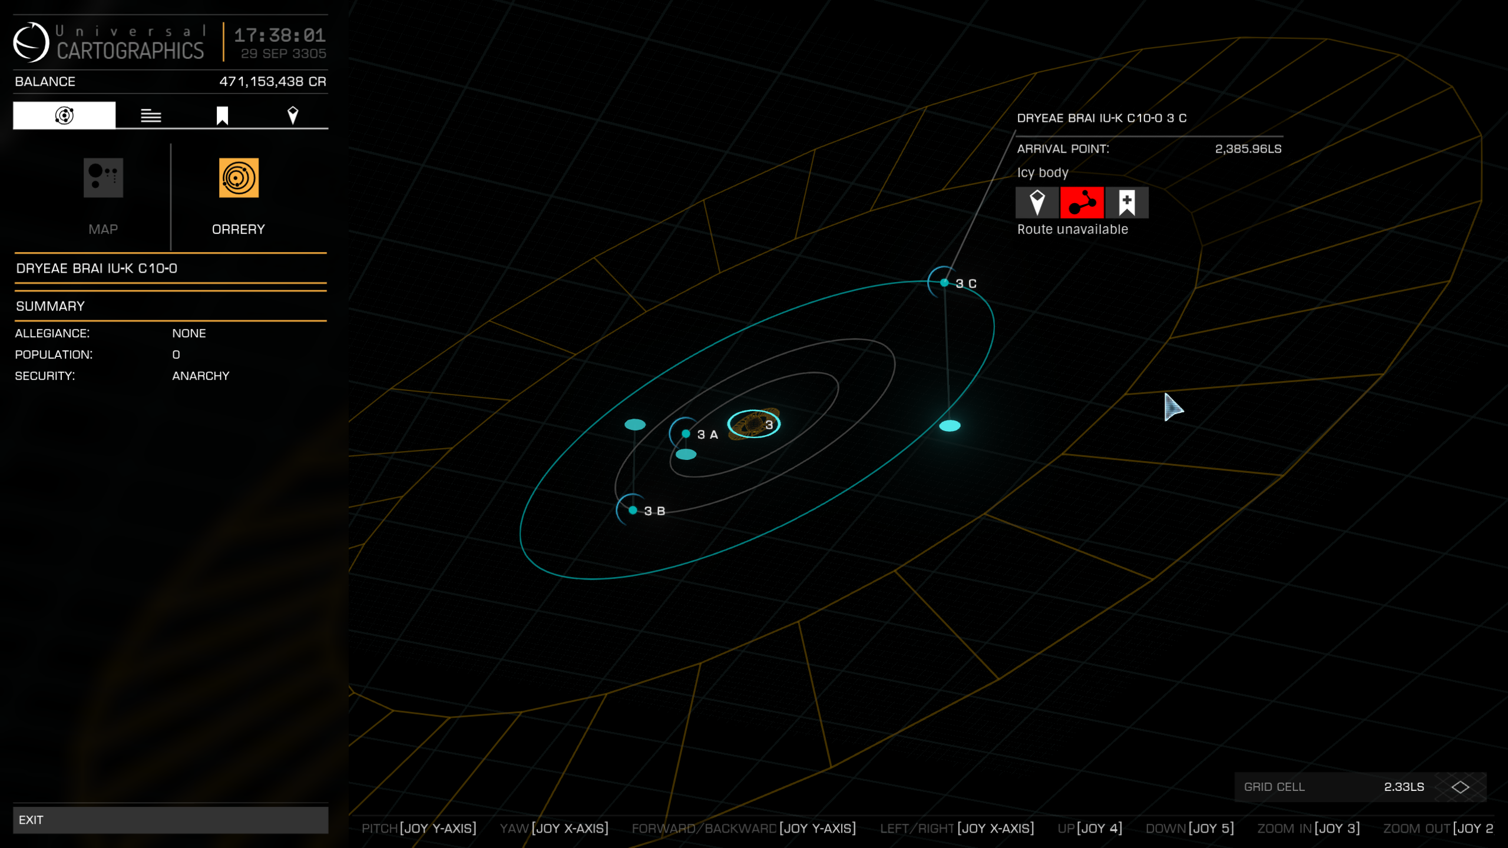Click the bright projection marker below 3 C
Image resolution: width=1508 pixels, height=848 pixels.
(950, 426)
